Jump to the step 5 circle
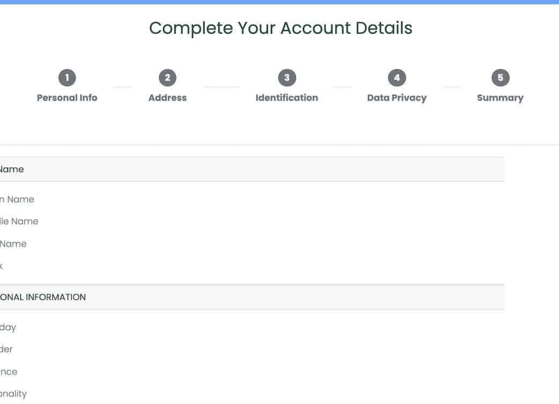 (x=500, y=78)
